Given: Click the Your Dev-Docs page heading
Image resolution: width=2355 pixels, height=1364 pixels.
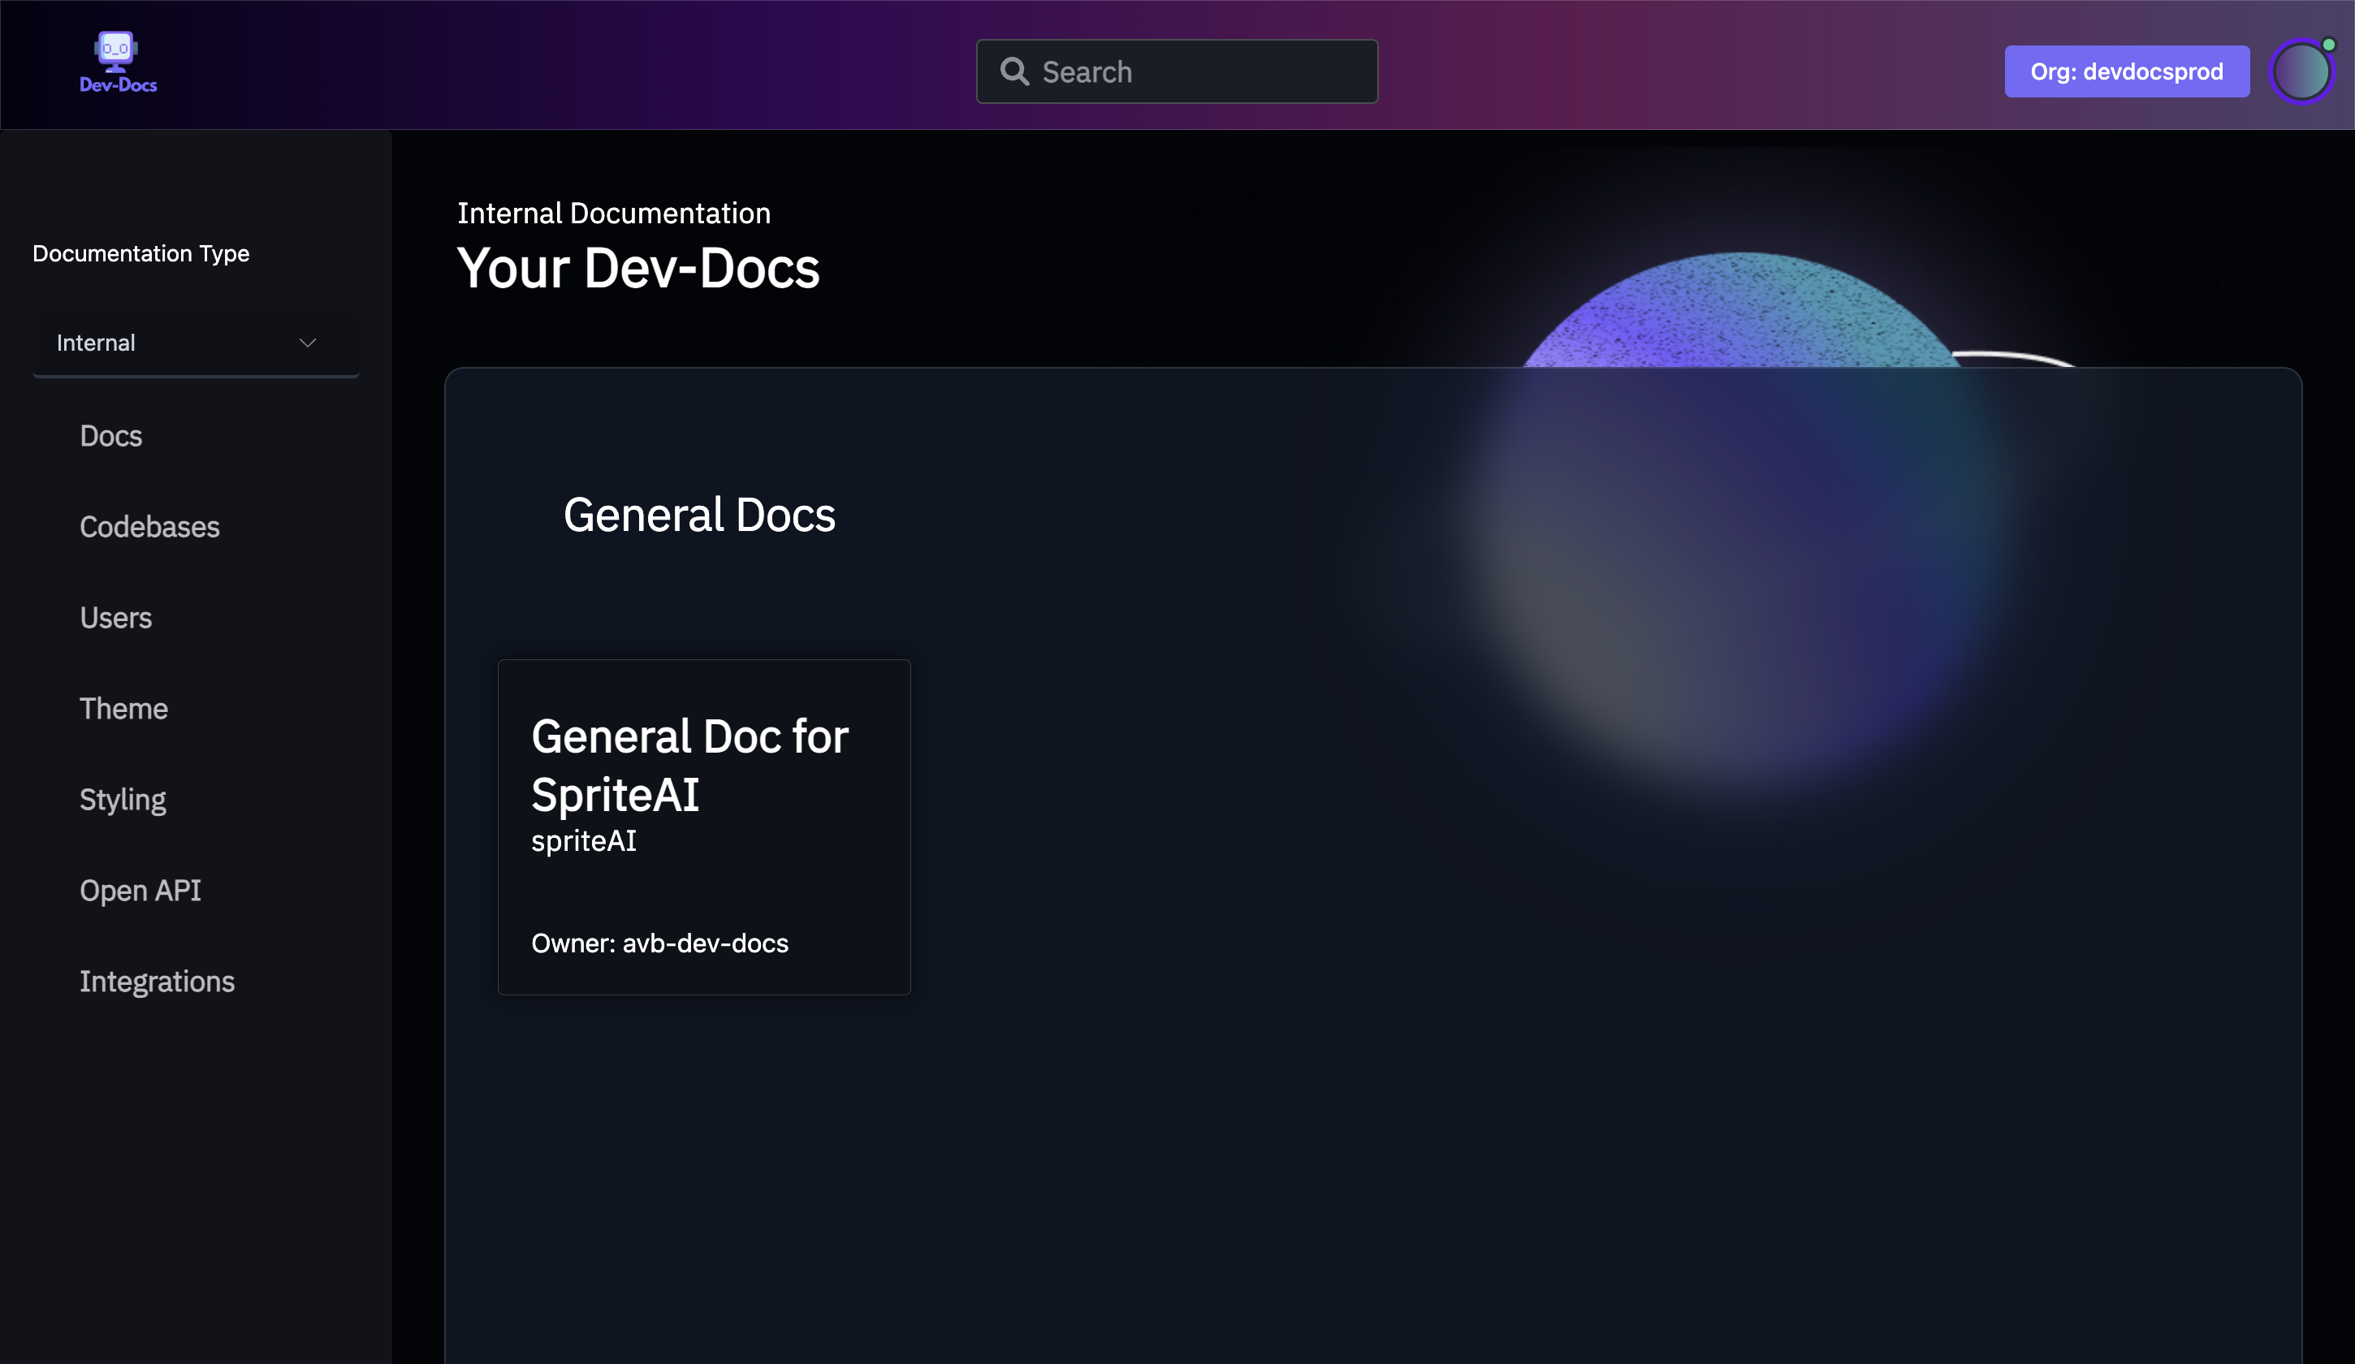Looking at the screenshot, I should (637, 268).
